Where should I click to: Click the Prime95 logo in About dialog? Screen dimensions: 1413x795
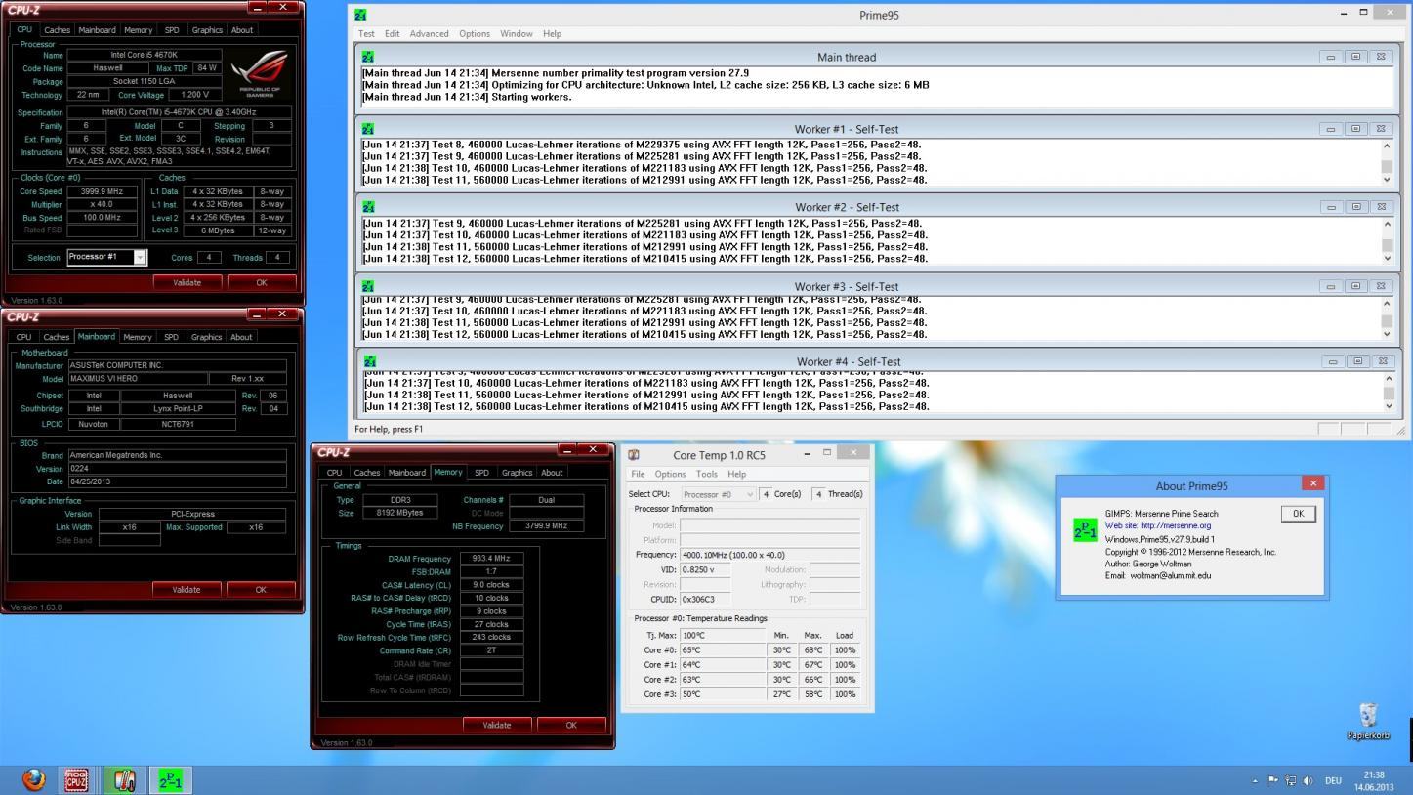[x=1085, y=529]
